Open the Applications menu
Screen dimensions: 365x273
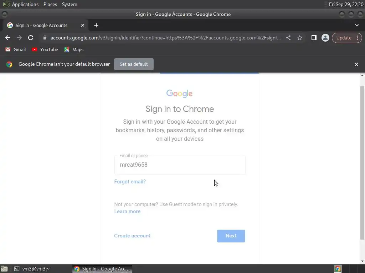pyautogui.click(x=25, y=4)
